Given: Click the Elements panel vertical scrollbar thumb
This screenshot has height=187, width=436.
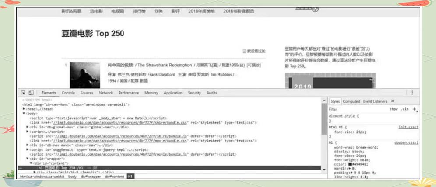Looking at the screenshot, I should [x=324, y=119].
